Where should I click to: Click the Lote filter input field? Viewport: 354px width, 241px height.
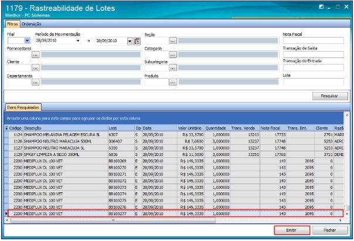point(314,82)
